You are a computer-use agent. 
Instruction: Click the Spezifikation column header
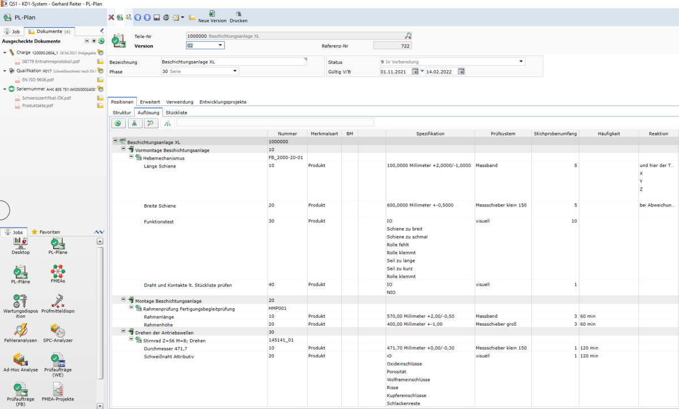click(431, 134)
